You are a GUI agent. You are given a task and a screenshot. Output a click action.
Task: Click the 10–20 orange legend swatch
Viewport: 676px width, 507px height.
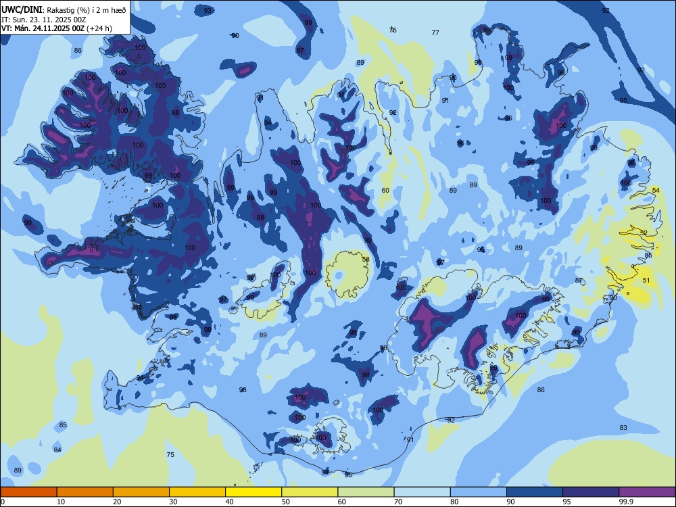tap(85, 492)
